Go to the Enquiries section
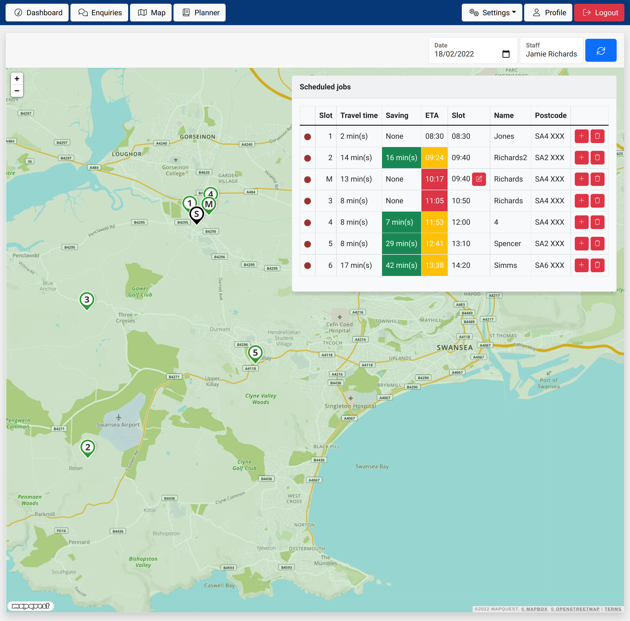 99,12
